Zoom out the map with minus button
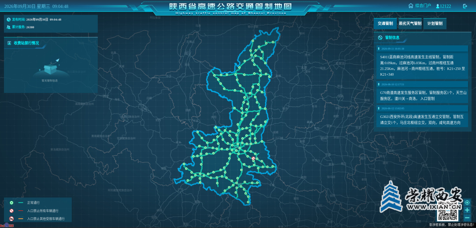The image size is (476, 228). (x=467, y=218)
